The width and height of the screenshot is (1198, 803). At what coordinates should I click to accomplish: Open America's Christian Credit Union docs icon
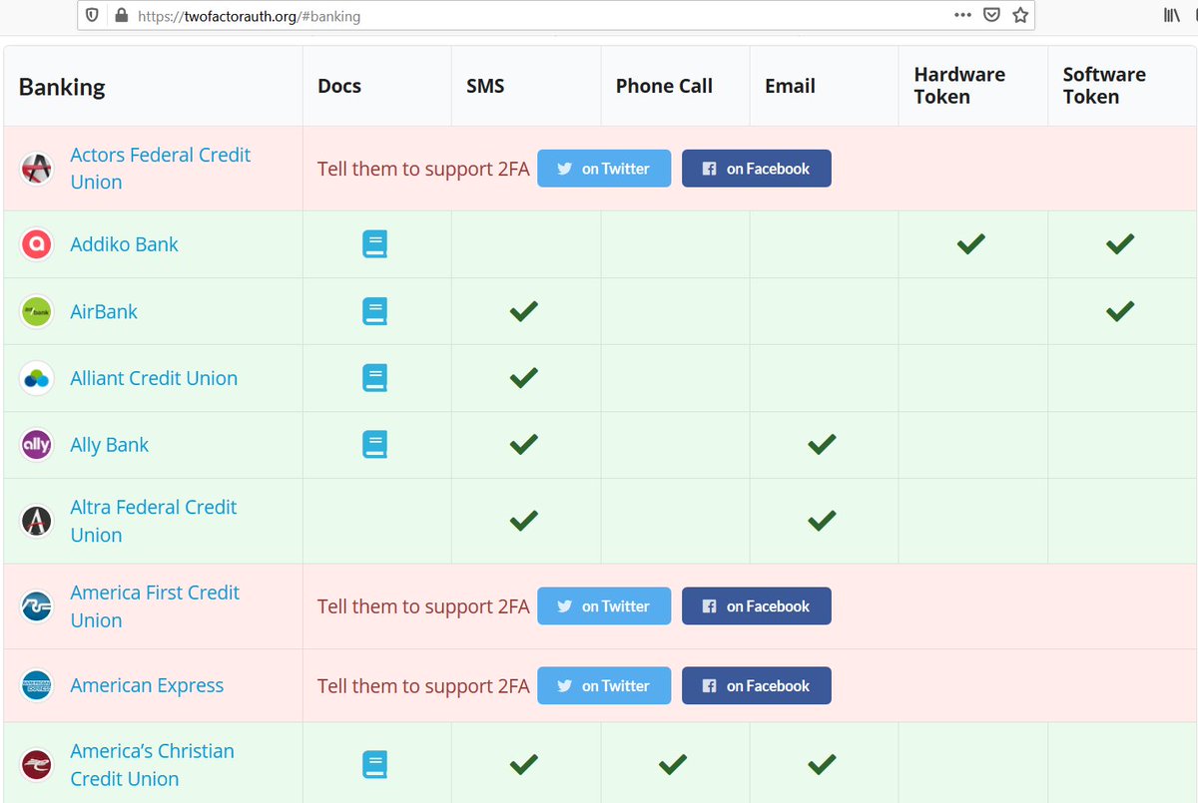[374, 765]
